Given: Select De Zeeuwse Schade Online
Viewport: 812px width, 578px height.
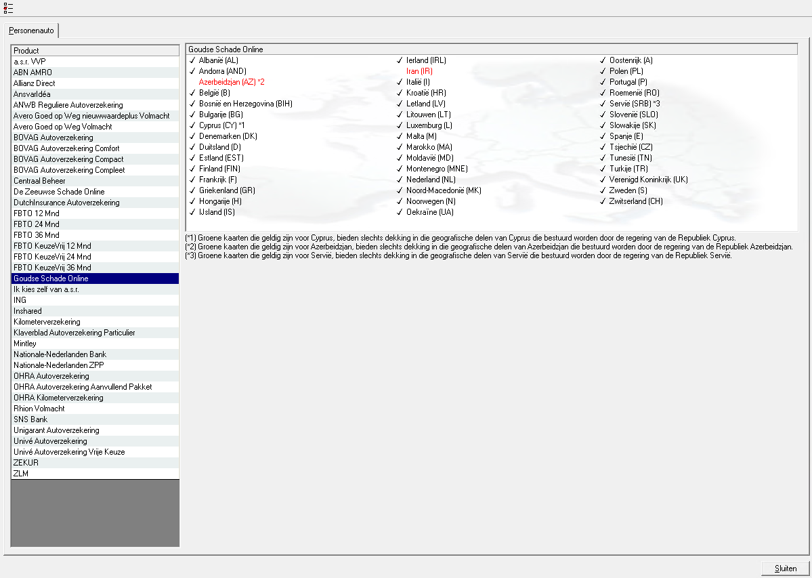Looking at the screenshot, I should click(x=95, y=192).
